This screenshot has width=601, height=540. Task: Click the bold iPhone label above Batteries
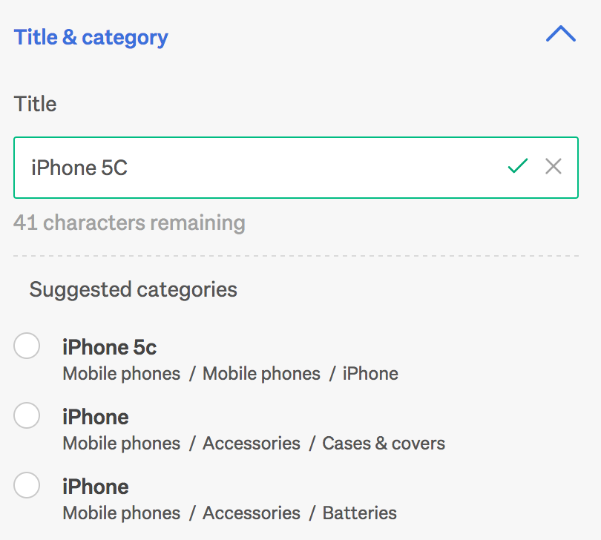[x=96, y=487]
